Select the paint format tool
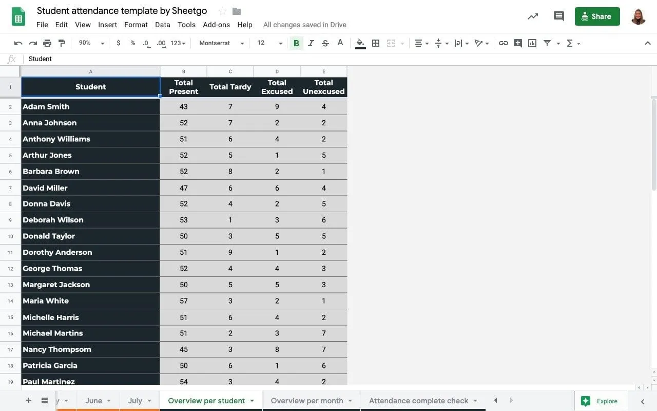Screen dimensions: 657x411 click(62, 43)
